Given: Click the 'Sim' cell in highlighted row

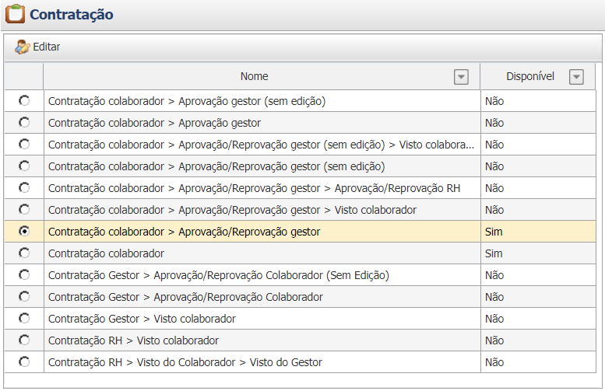Looking at the screenshot, I should [494, 232].
